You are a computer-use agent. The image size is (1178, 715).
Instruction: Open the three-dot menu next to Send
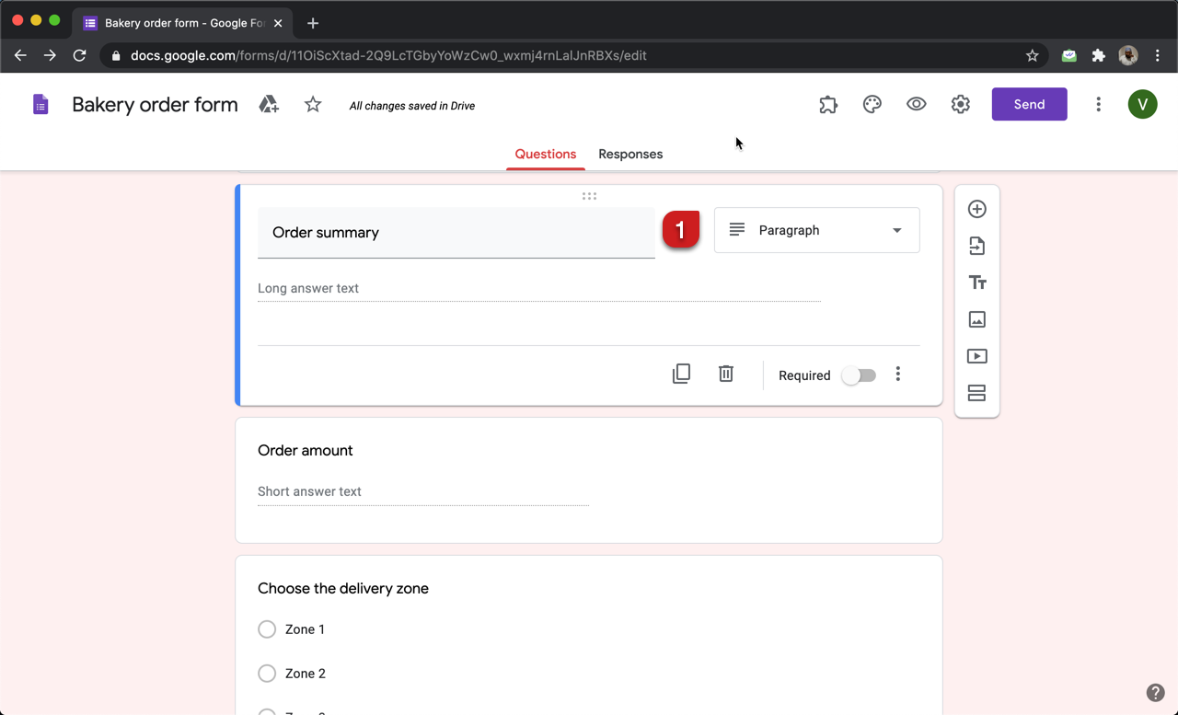click(1098, 104)
